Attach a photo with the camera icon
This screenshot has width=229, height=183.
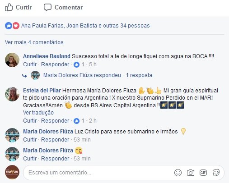(191, 173)
